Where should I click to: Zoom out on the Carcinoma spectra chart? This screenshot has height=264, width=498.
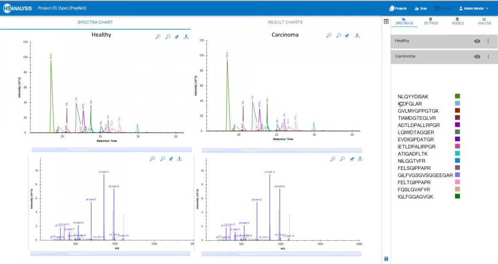coord(338,37)
